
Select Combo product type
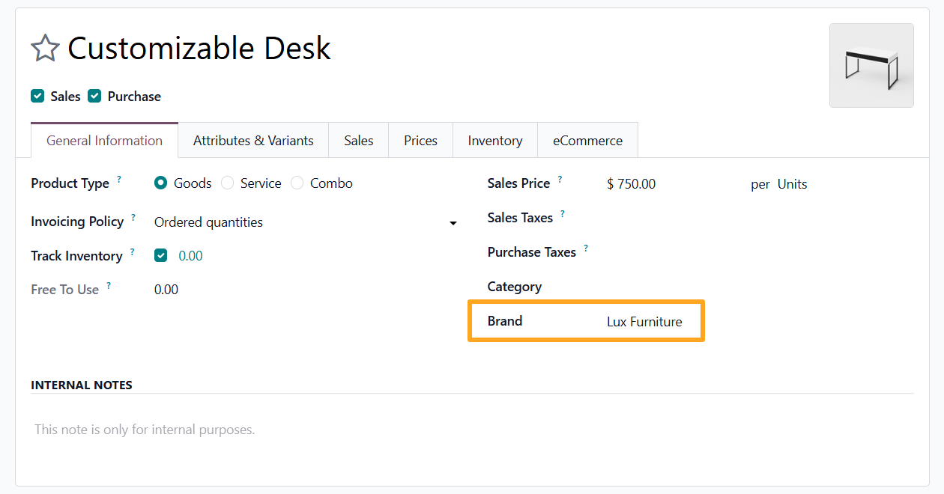click(297, 183)
